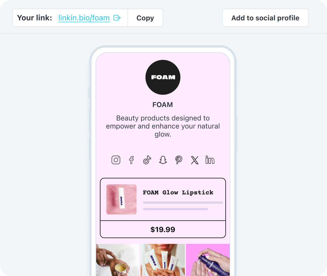Image resolution: width=327 pixels, height=276 pixels.
Task: Open the TikTok social icon
Action: click(147, 160)
